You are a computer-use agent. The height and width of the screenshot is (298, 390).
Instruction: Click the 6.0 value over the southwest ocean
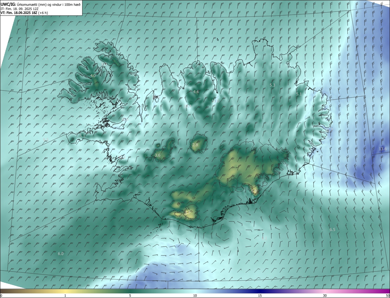coord(61,254)
